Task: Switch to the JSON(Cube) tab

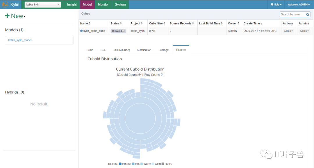Action: click(122, 50)
